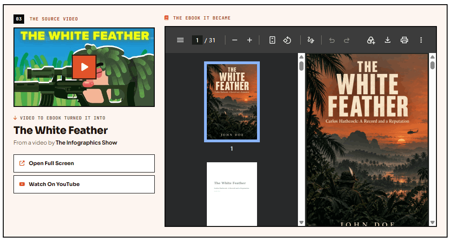The height and width of the screenshot is (239, 449).
Task: Click the fit to page icon
Action: (272, 40)
